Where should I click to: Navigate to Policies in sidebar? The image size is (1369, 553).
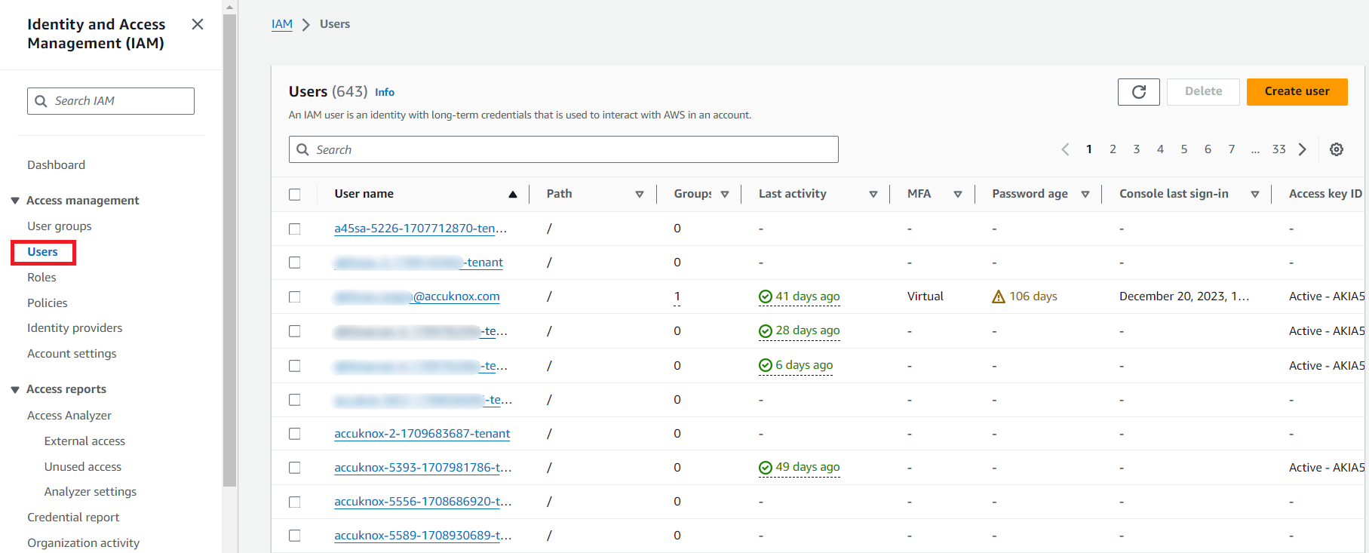click(x=48, y=303)
